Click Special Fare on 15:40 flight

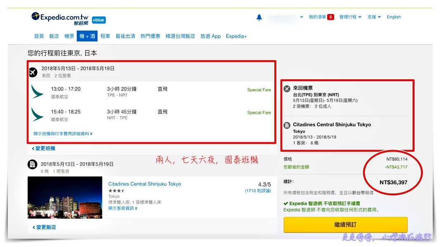tap(259, 113)
